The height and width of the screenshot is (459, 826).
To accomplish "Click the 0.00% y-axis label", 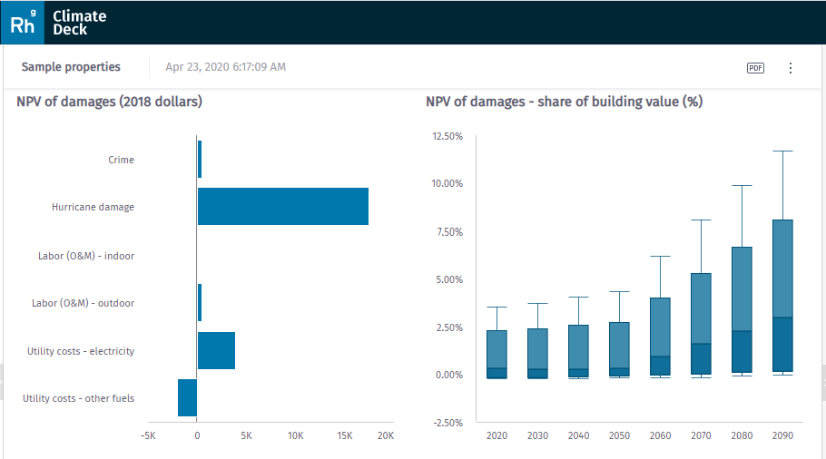I will (x=449, y=375).
